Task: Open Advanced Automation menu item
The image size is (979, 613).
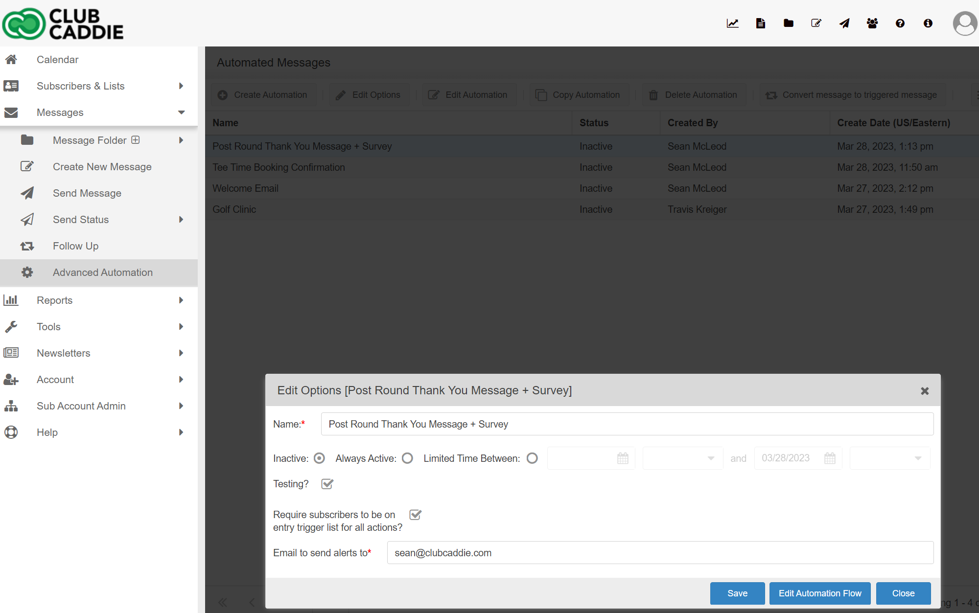Action: pos(102,272)
